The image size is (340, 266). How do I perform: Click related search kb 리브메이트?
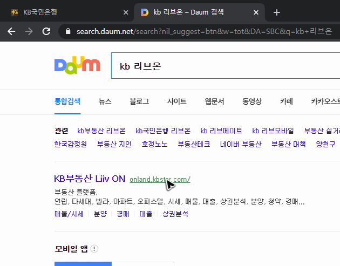(x=221, y=131)
